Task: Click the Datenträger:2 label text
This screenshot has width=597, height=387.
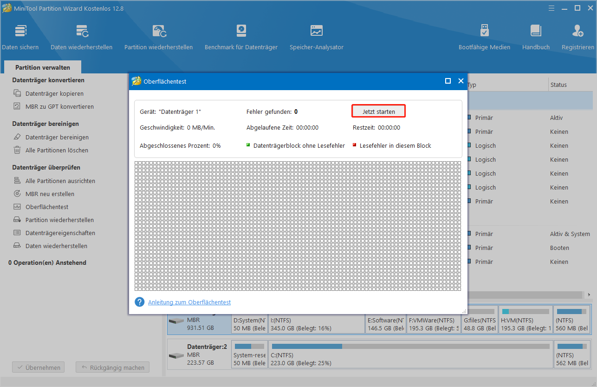Action: [207, 346]
